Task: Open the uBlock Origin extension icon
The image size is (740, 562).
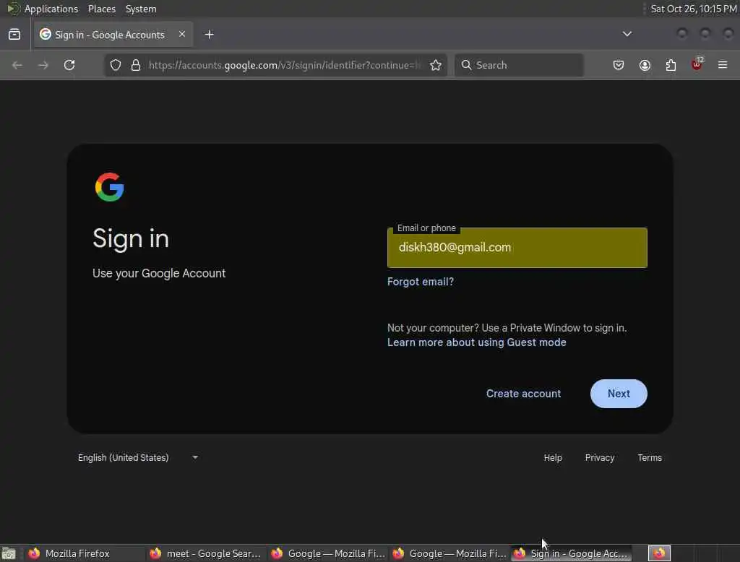Action: pyautogui.click(x=697, y=64)
